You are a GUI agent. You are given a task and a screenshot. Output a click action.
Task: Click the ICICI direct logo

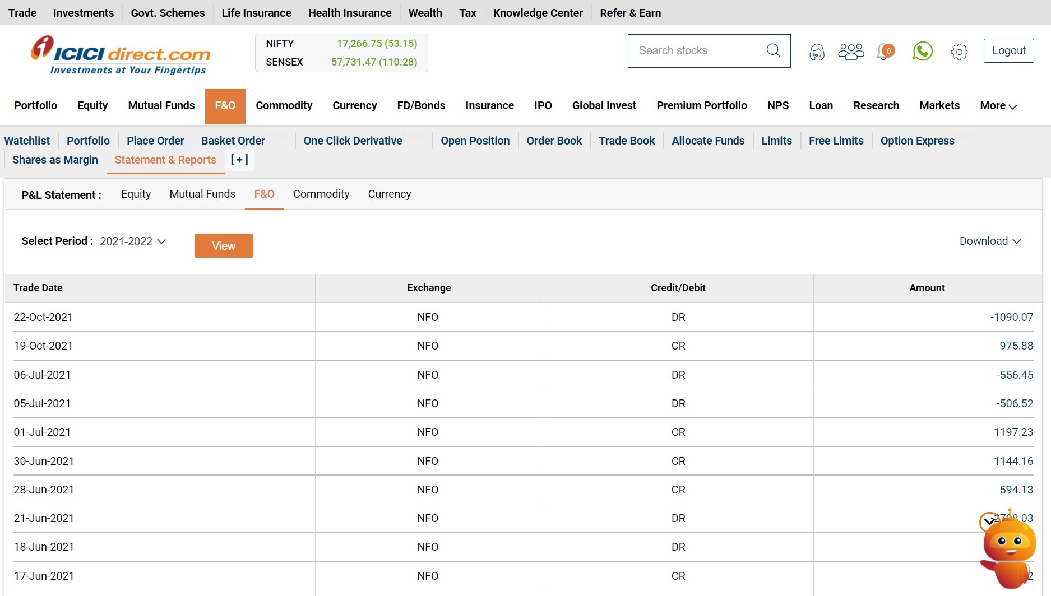[x=121, y=55]
